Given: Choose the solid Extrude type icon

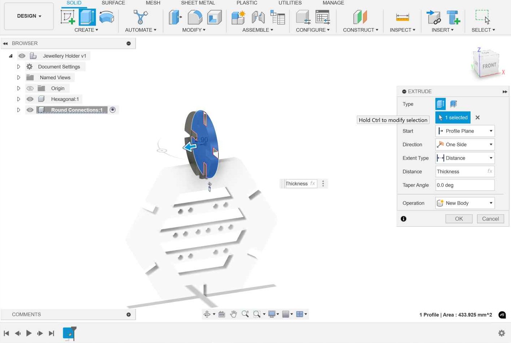Looking at the screenshot, I should click(x=440, y=104).
